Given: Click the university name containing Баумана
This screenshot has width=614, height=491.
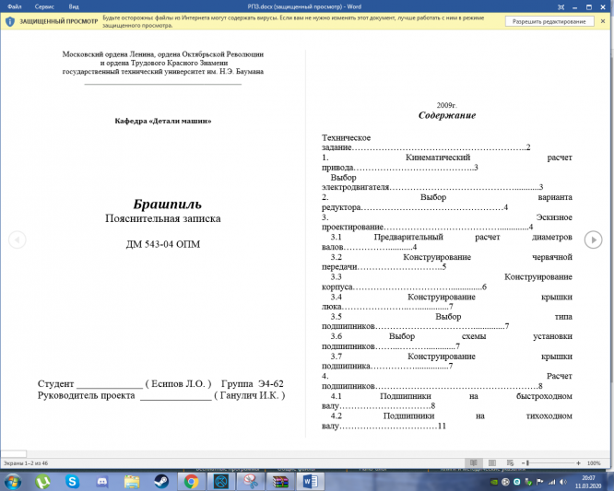Looking at the screenshot, I should click(x=163, y=72).
